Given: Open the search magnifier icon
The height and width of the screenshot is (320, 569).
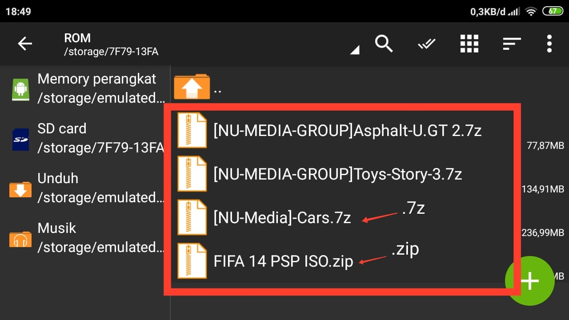Looking at the screenshot, I should coord(384,44).
